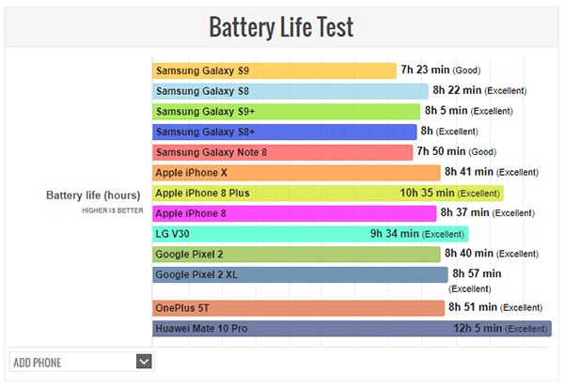Image resolution: width=564 pixels, height=389 pixels.
Task: Click the dropdown arrow beside ADD PHONE
Action: 144,360
